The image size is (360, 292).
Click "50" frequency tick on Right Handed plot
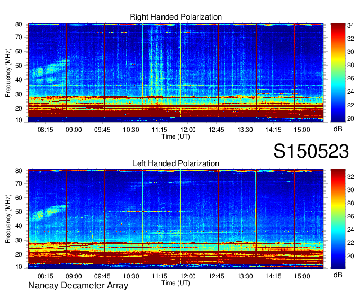(x=19, y=66)
